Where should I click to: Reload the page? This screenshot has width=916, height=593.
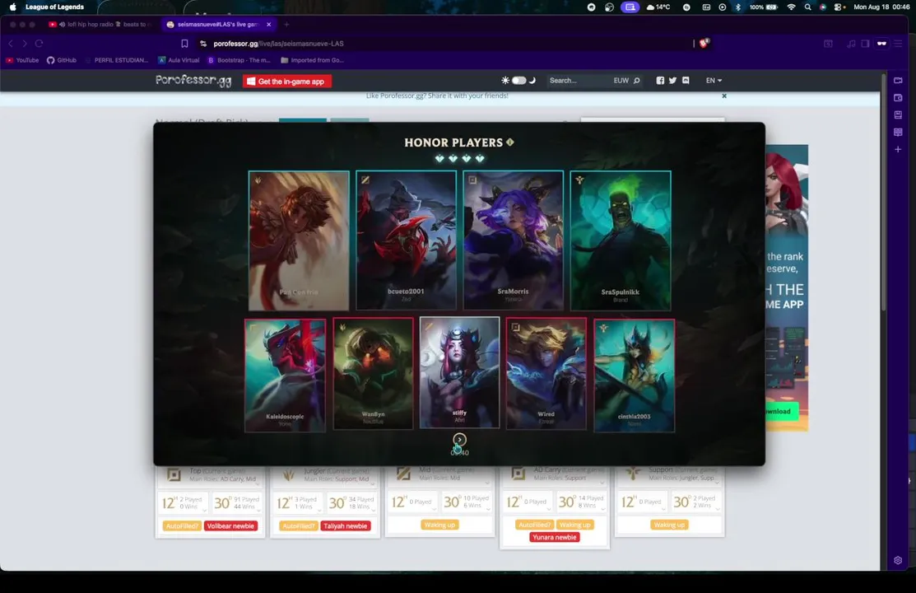point(40,44)
